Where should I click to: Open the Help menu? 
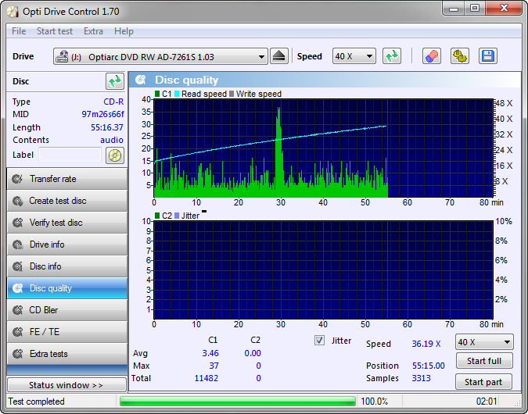click(124, 31)
